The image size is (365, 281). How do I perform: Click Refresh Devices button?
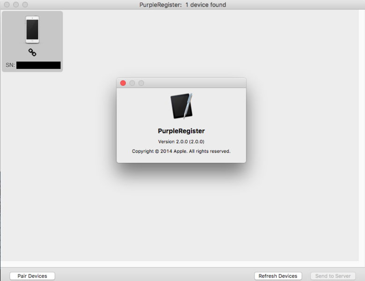pyautogui.click(x=278, y=276)
